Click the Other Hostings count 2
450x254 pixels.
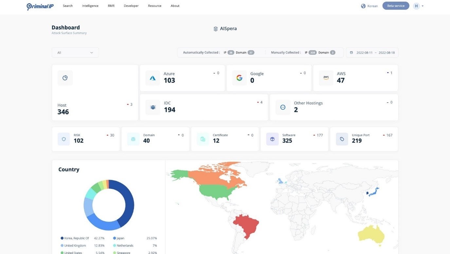pyautogui.click(x=296, y=110)
